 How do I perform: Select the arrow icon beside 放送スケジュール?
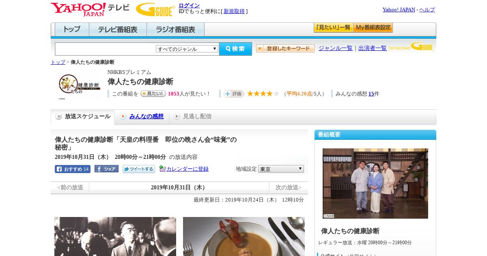coord(59,117)
